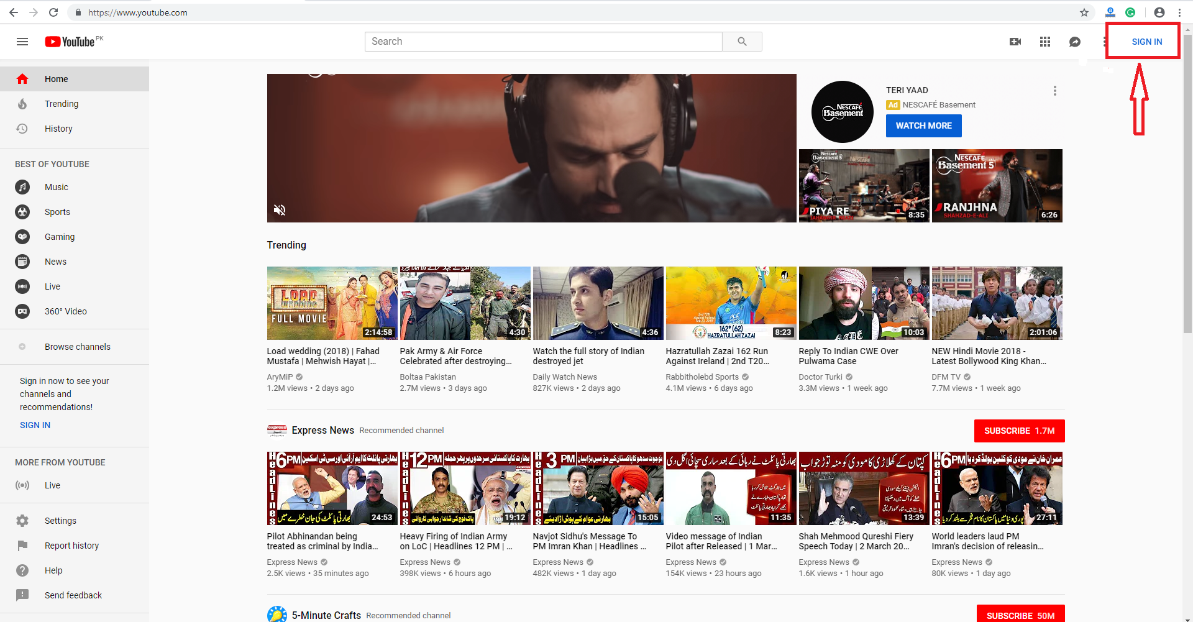Click the Report history flag icon
This screenshot has height=622, width=1193.
tap(22, 546)
